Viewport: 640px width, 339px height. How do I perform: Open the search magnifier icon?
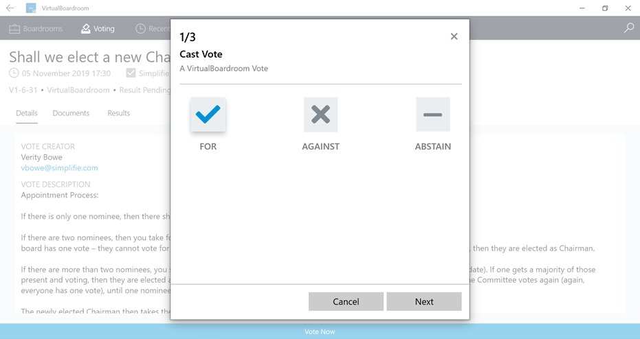(628, 28)
